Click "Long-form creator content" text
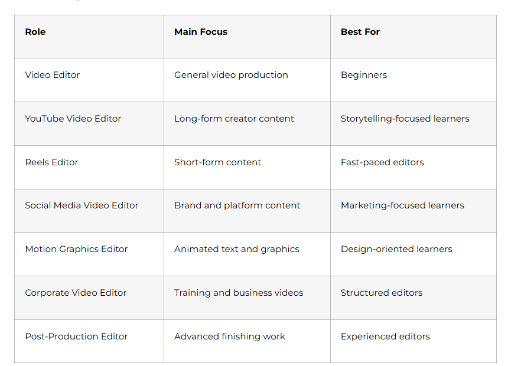The image size is (508, 366). [234, 119]
